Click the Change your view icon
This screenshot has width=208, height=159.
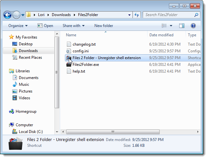click(x=164, y=26)
